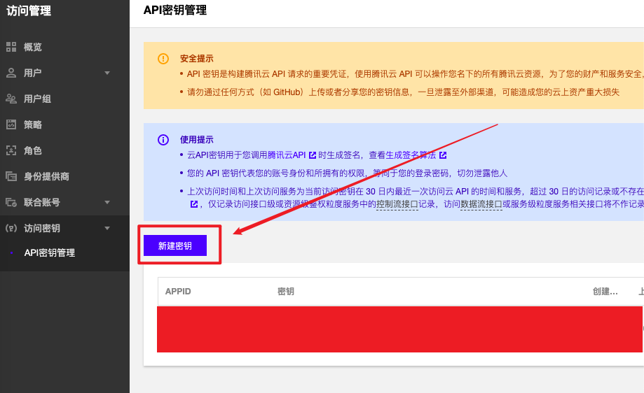Click the 新建密钥 button
Viewport: 644px width, 393px height.
tap(175, 245)
